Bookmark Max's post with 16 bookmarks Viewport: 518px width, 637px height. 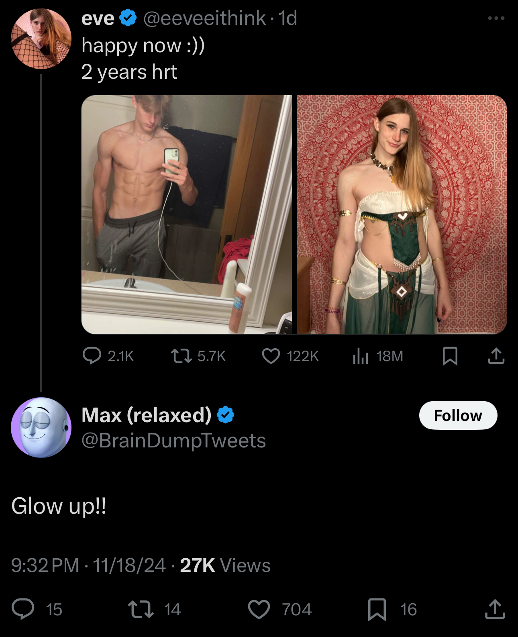tap(377, 609)
